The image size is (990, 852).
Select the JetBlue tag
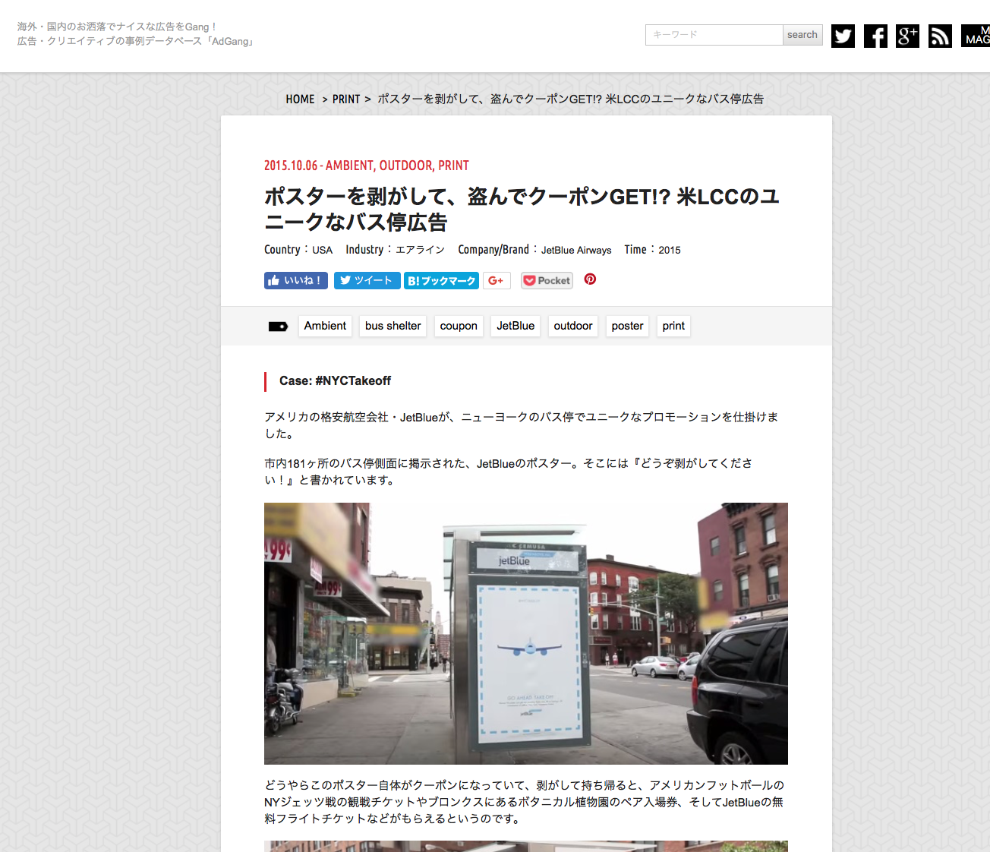(515, 326)
